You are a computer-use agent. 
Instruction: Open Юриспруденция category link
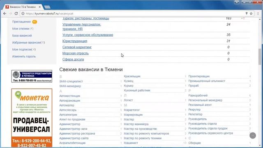pos(75,41)
